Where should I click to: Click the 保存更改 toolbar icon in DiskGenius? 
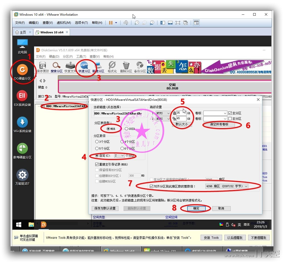pos(42,67)
